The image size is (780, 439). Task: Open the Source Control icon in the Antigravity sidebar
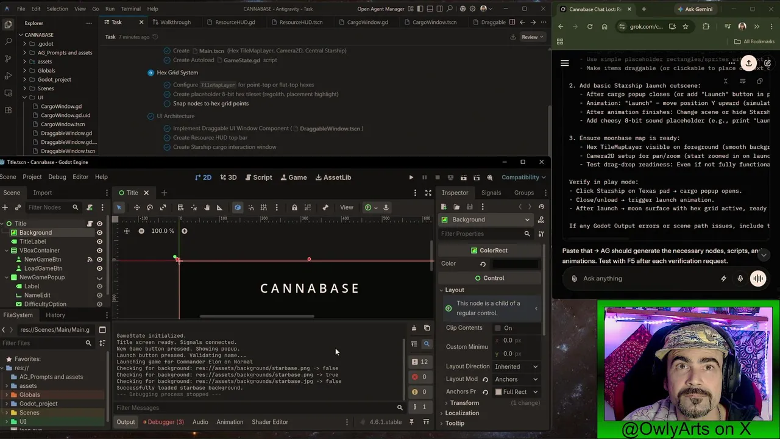pos(8,59)
